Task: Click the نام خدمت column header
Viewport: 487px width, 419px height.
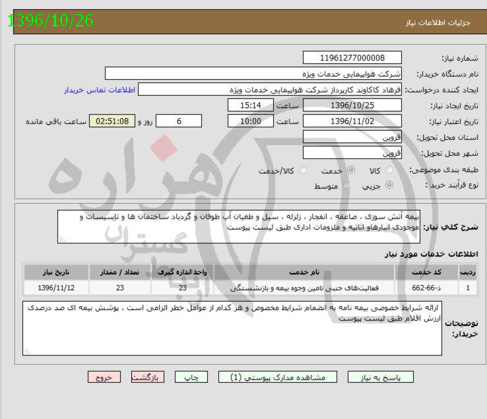Action: pyautogui.click(x=304, y=272)
